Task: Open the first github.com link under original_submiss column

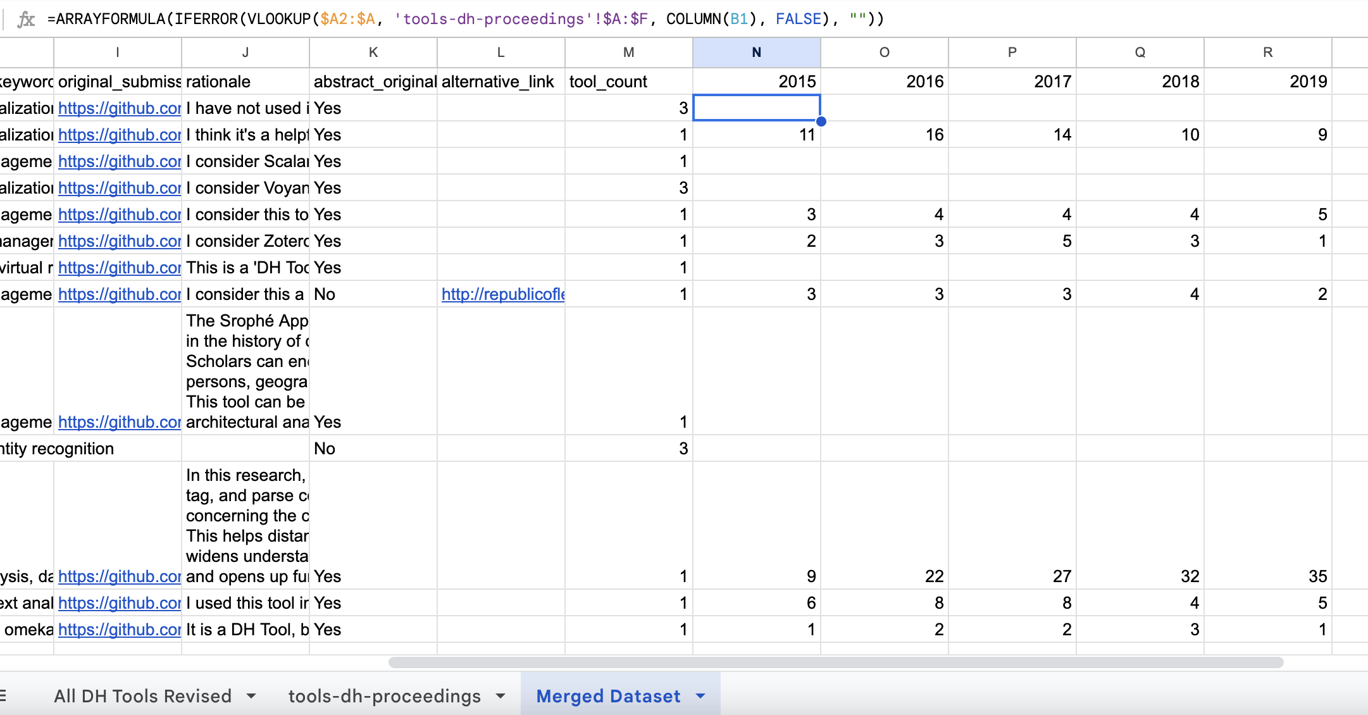Action: [118, 108]
